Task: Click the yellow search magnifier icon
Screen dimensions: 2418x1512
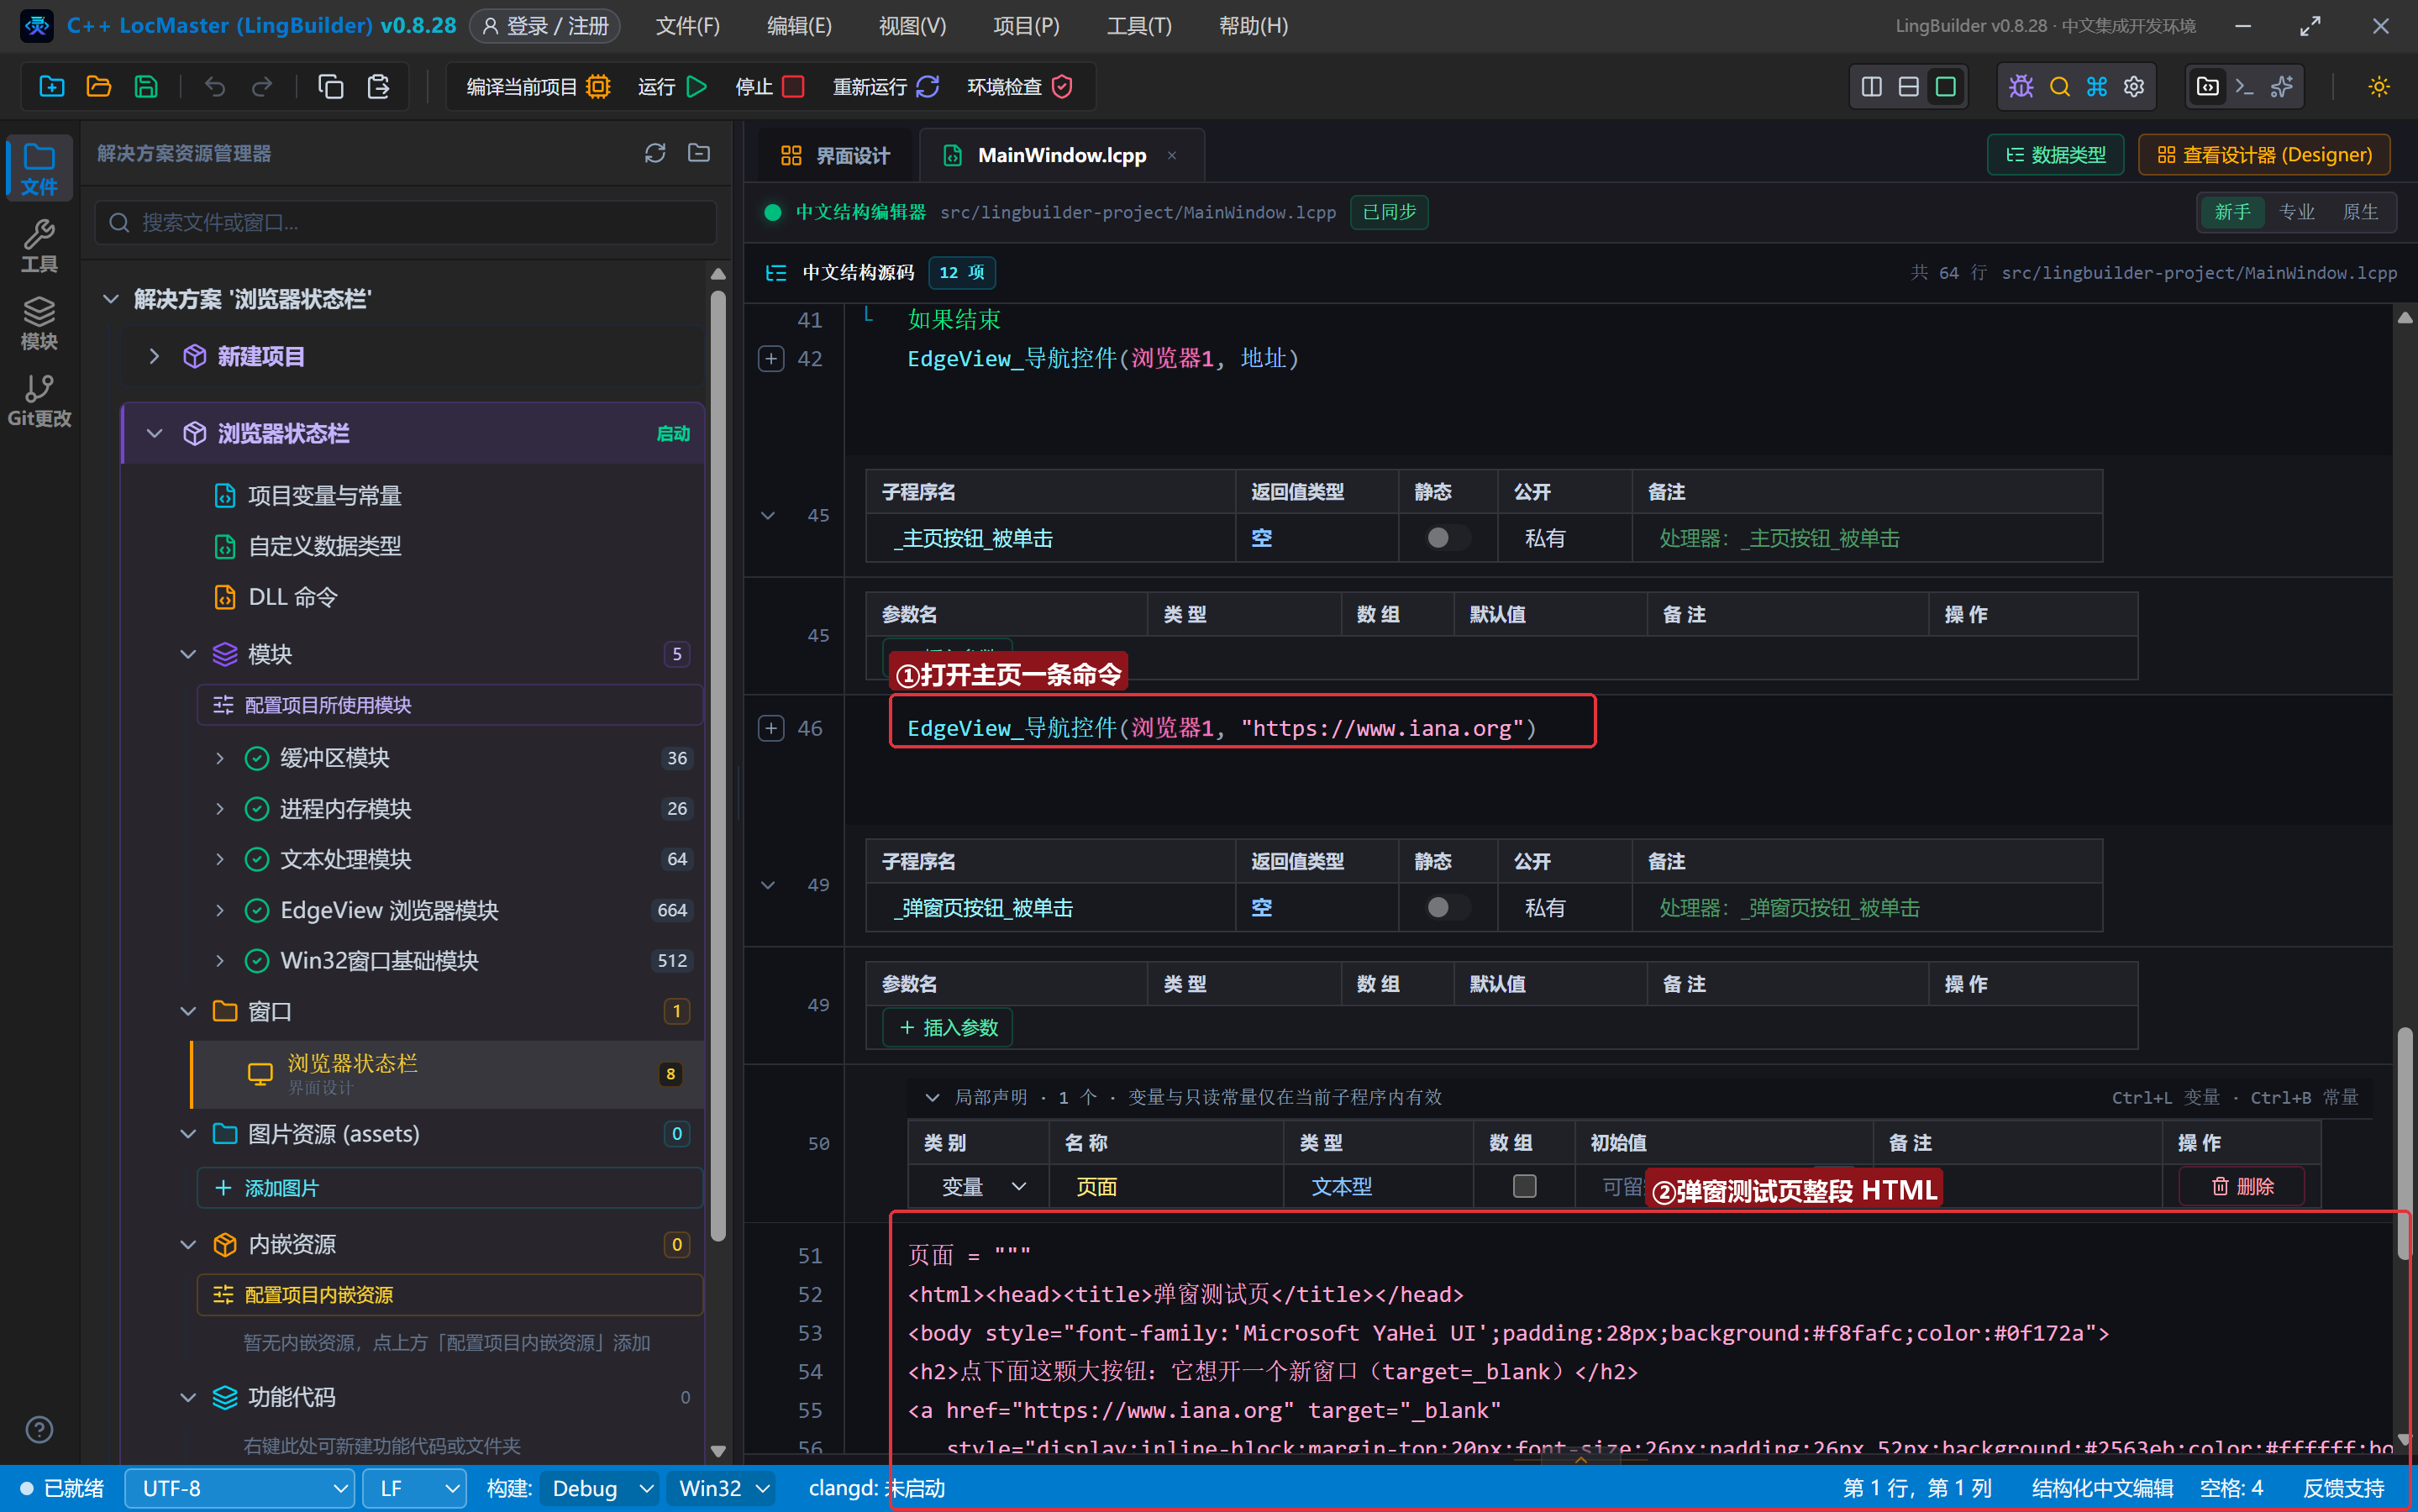Action: click(2059, 87)
